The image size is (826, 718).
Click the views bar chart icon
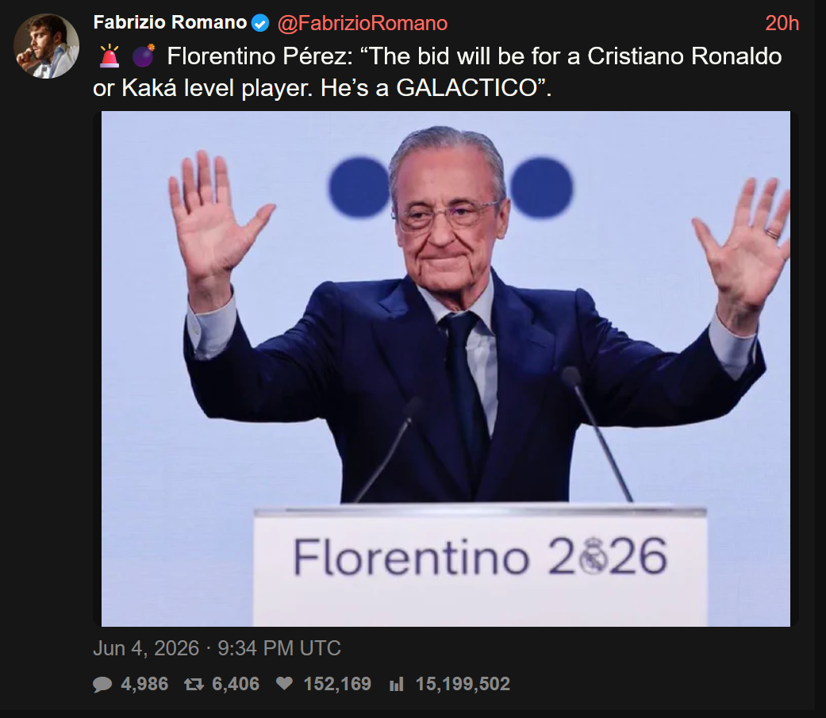point(396,685)
